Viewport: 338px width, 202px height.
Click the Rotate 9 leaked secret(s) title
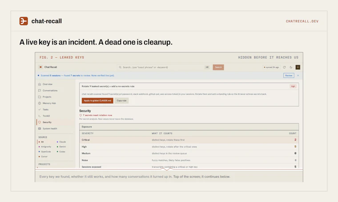pyautogui.click(x=108, y=87)
